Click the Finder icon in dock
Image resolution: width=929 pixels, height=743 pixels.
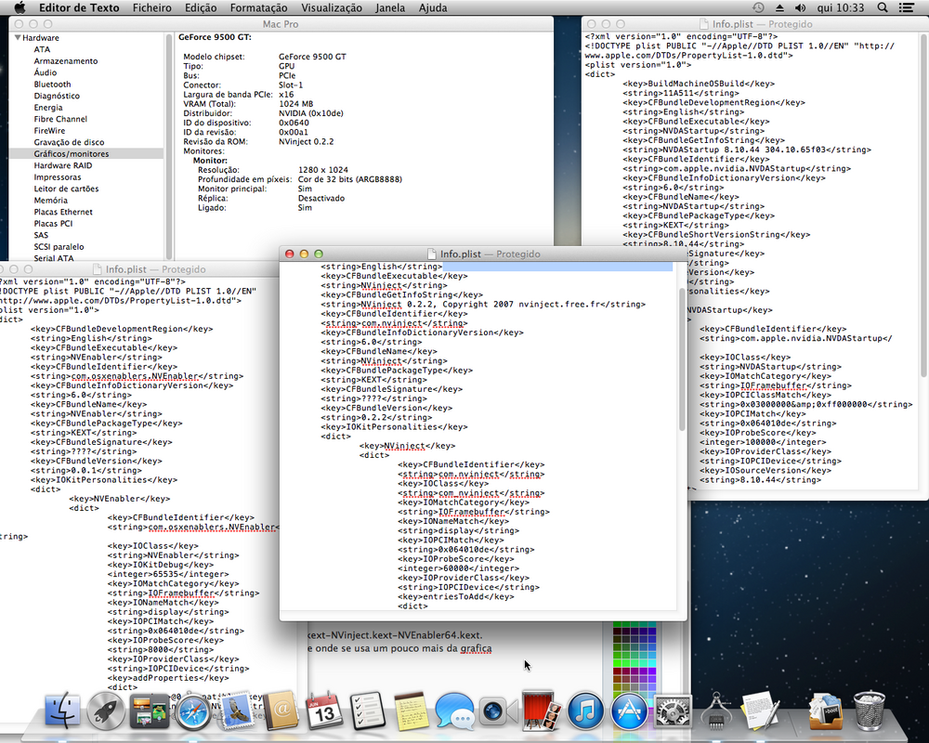pos(62,712)
